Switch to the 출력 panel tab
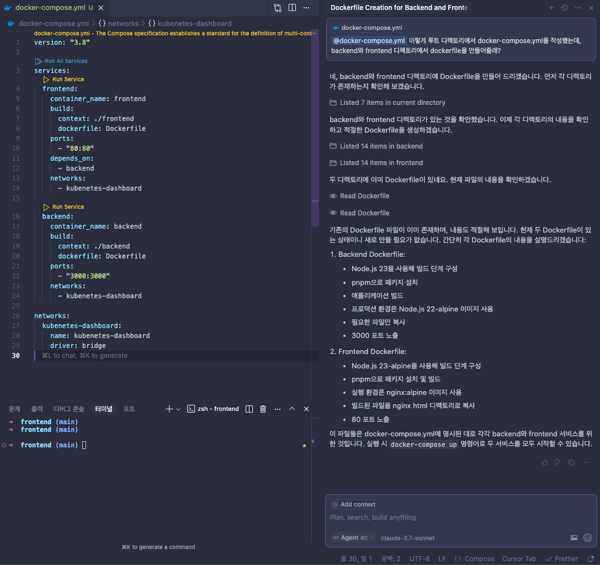This screenshot has width=600, height=565. (37, 409)
